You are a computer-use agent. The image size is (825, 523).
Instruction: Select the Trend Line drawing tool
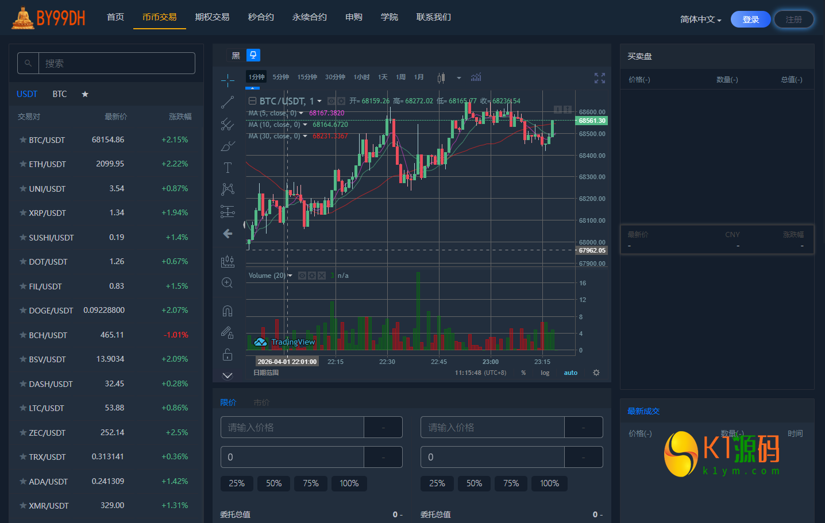(228, 102)
